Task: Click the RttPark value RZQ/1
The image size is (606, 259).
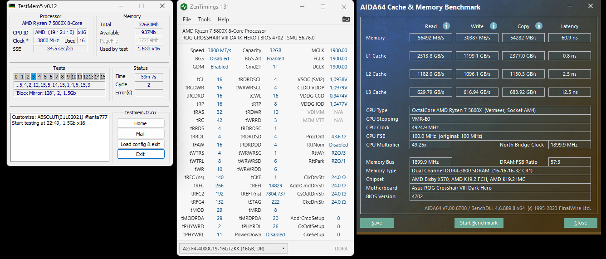Action: tap(338, 161)
